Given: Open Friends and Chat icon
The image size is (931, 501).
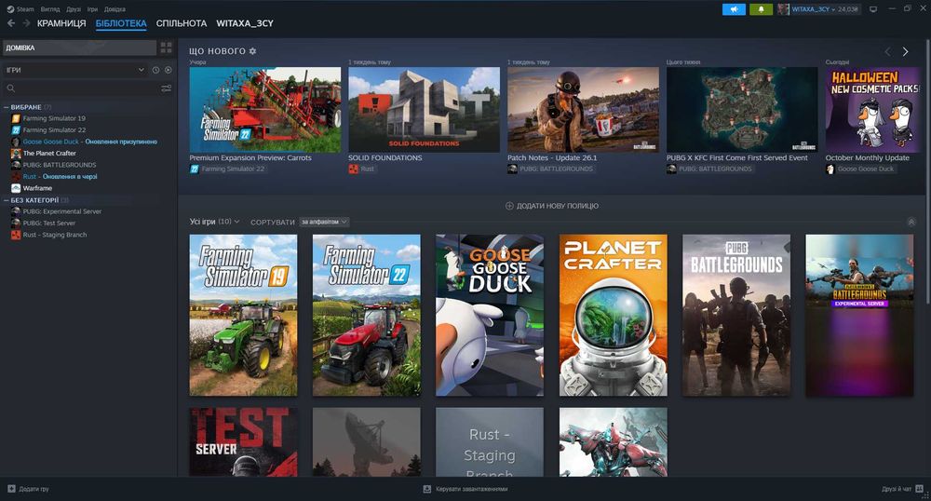Looking at the screenshot, I should (x=919, y=489).
